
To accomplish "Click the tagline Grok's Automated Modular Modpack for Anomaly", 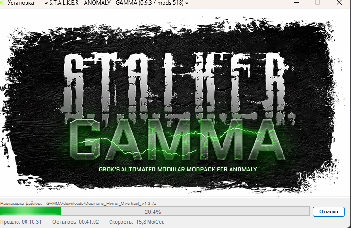I will pyautogui.click(x=178, y=169).
